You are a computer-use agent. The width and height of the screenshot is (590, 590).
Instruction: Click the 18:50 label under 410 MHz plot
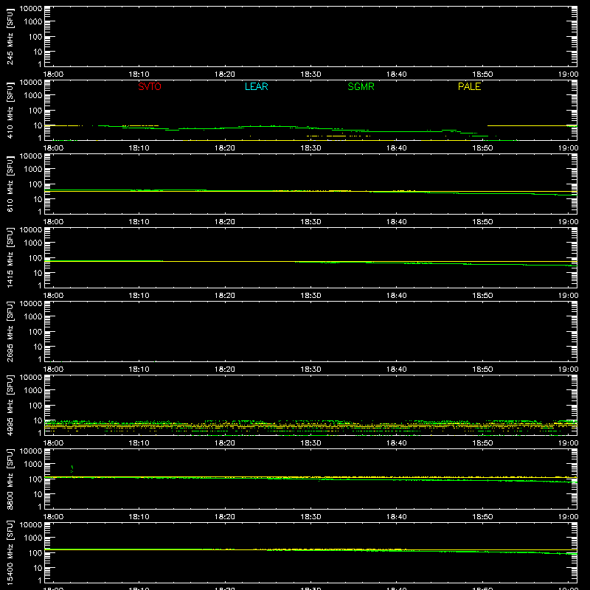tap(482, 148)
